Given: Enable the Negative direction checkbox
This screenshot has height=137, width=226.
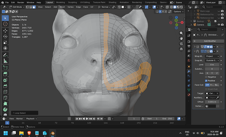Looking at the screenshot, I should [x=206, y=77].
